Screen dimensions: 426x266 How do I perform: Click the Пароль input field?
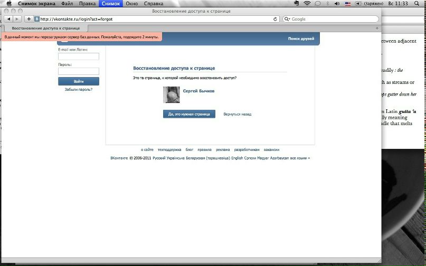pyautogui.click(x=79, y=71)
